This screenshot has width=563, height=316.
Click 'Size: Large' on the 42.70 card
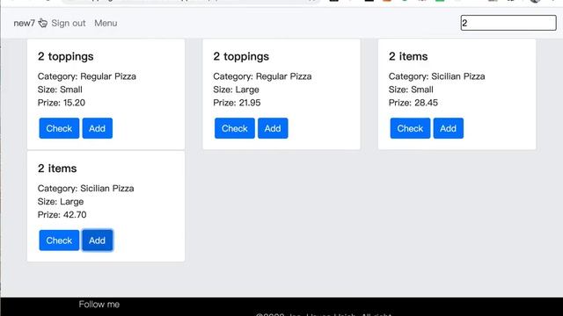tap(61, 202)
